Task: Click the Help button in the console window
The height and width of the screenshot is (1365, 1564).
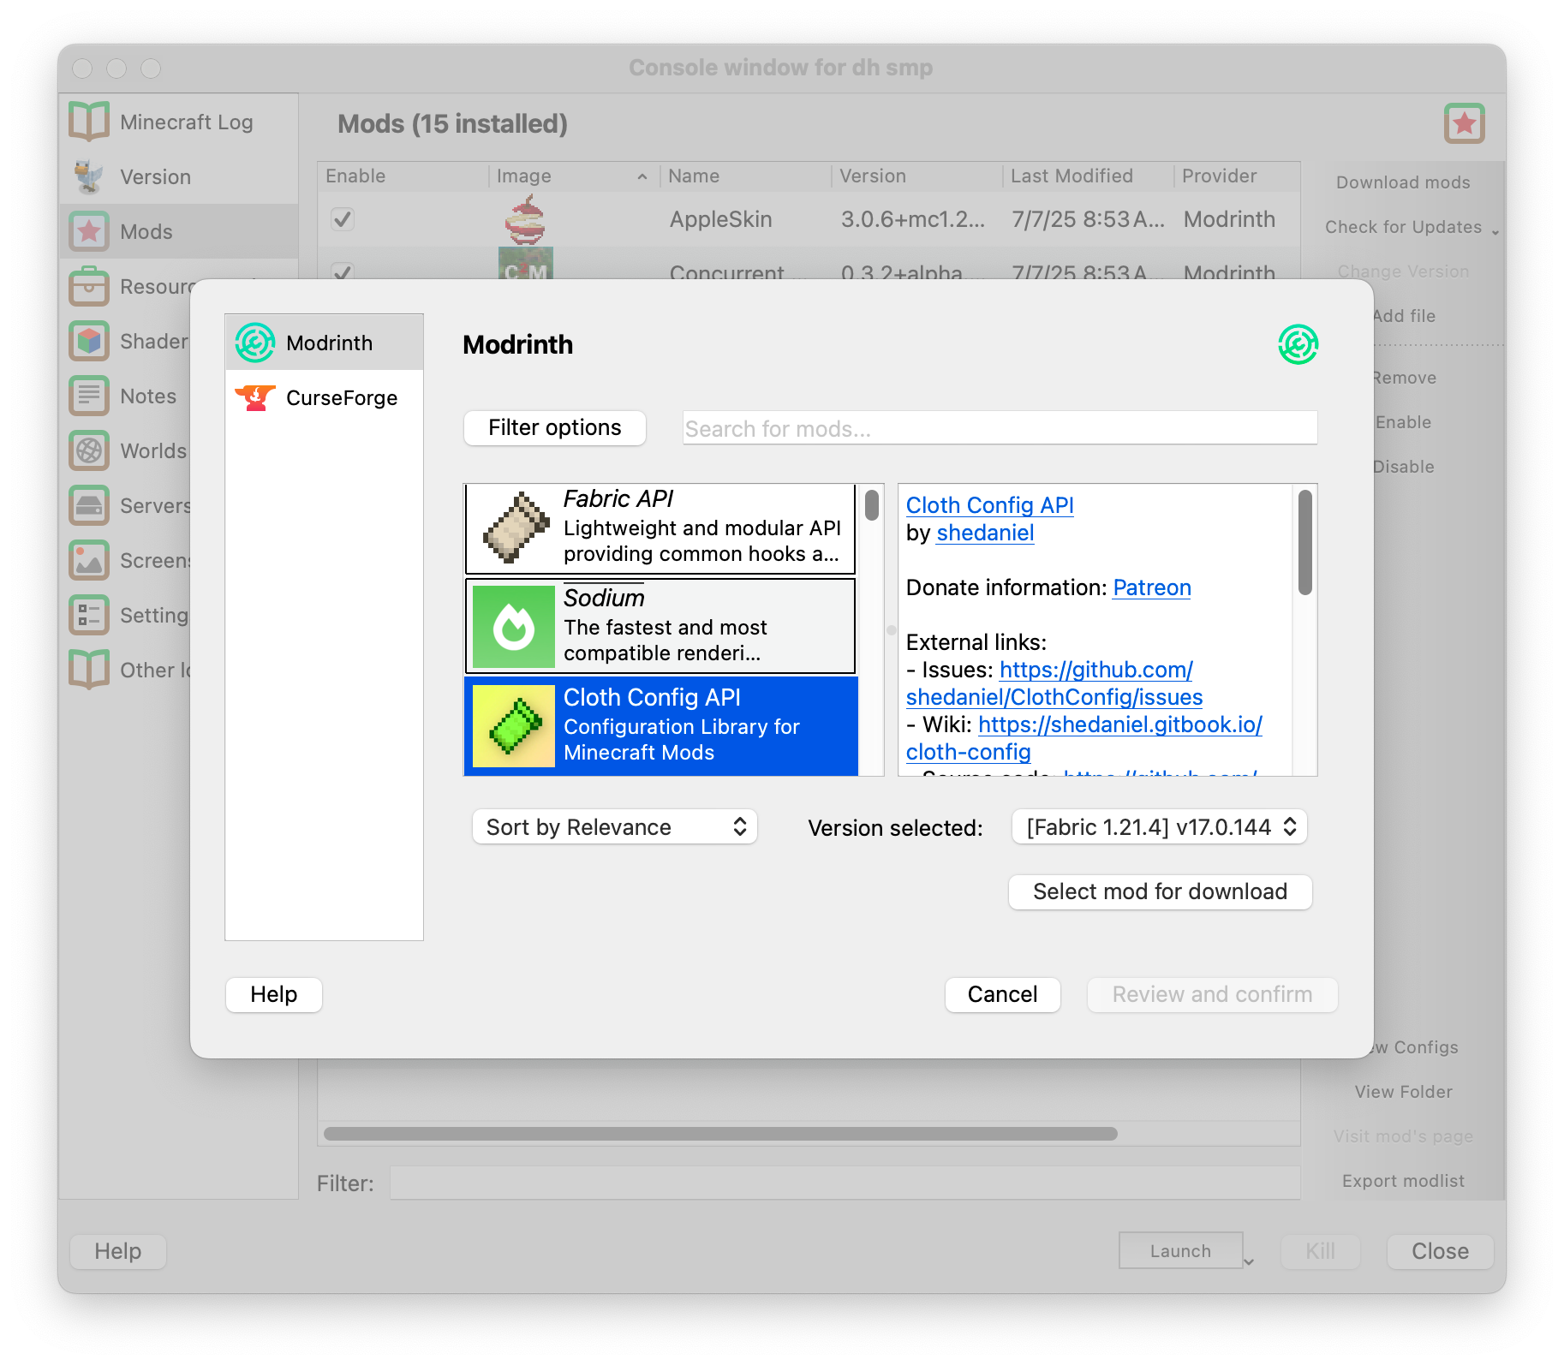Action: (x=118, y=1251)
